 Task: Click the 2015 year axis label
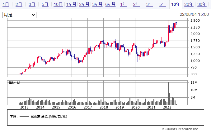tap(56, 107)
